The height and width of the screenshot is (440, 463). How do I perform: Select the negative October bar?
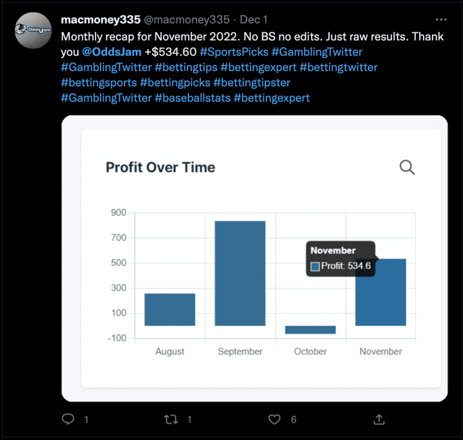(310, 330)
